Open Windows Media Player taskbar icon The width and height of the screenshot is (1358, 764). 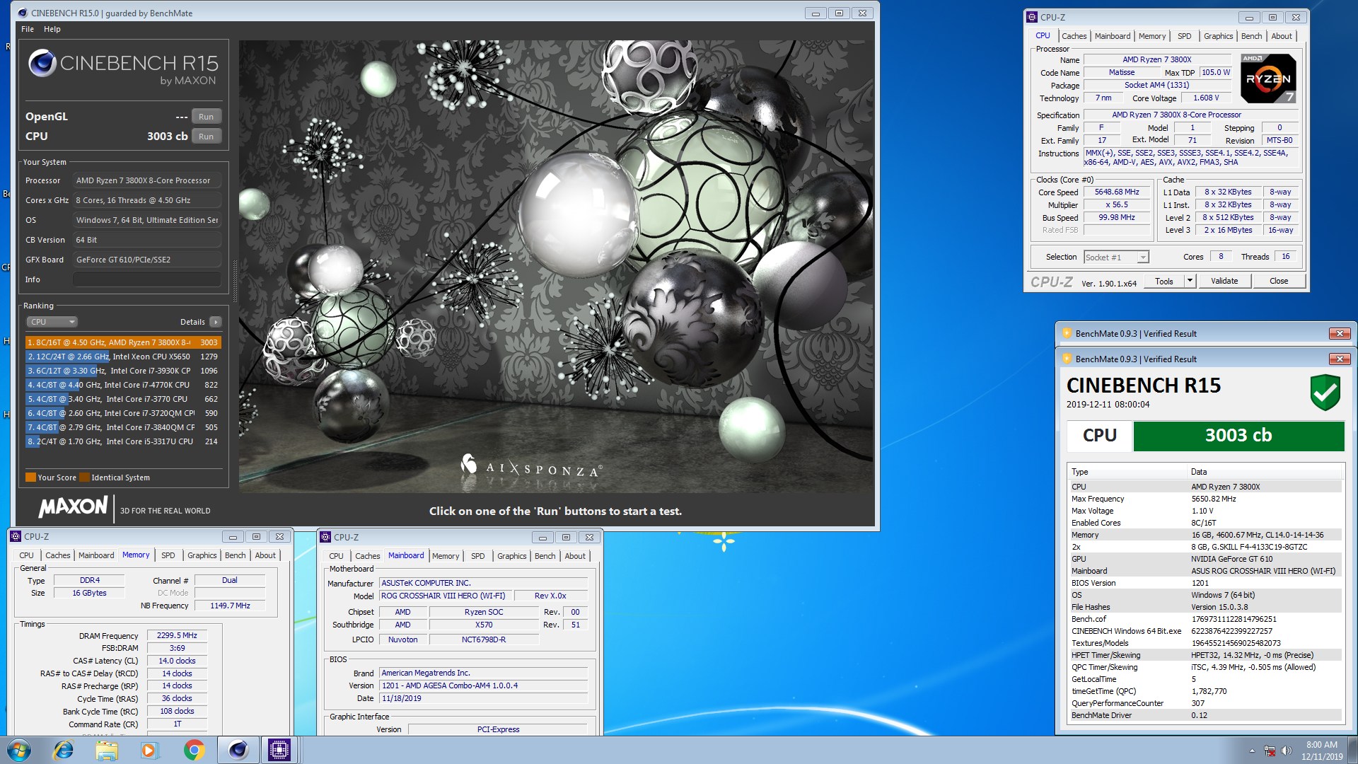pyautogui.click(x=149, y=750)
